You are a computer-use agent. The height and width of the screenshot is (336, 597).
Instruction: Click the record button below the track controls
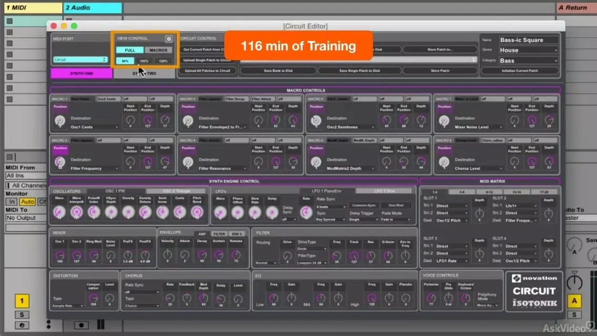tap(81, 325)
